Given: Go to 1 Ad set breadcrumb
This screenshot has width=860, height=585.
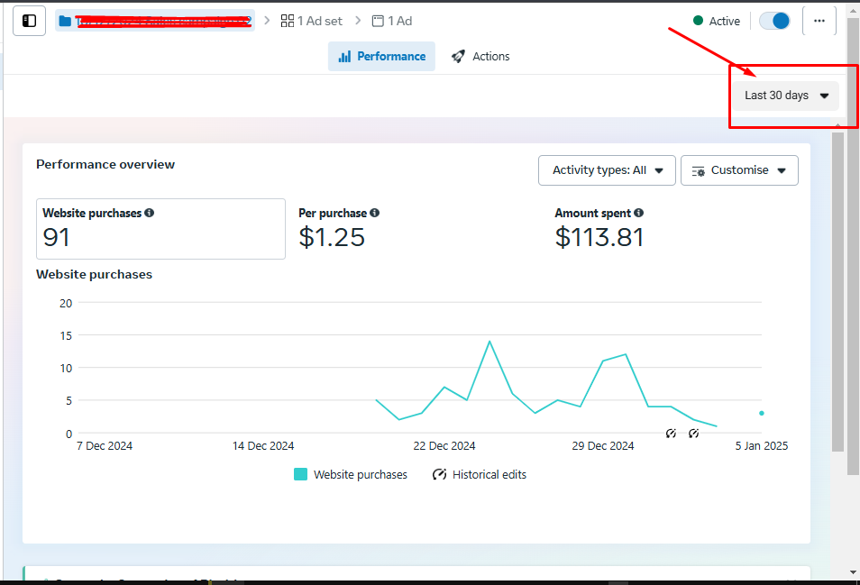Looking at the screenshot, I should point(312,21).
